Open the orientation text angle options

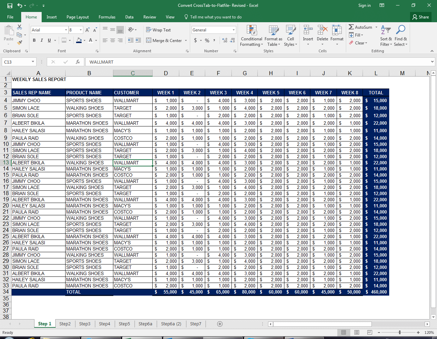pyautogui.click(x=132, y=30)
